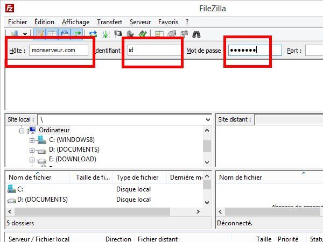Click the Hôte field containing monserveur.com

59,51
